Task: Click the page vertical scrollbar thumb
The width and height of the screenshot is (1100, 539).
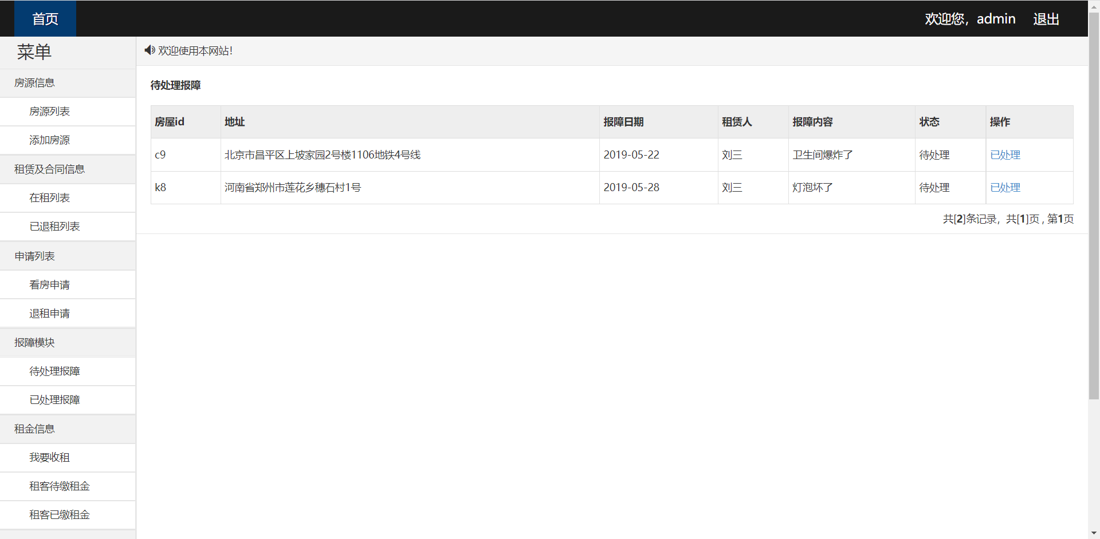Action: pos(1094,206)
